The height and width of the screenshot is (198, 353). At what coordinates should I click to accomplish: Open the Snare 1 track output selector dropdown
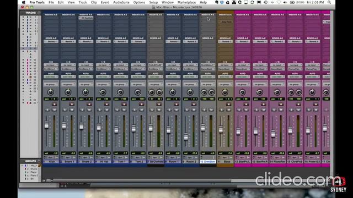68,69
